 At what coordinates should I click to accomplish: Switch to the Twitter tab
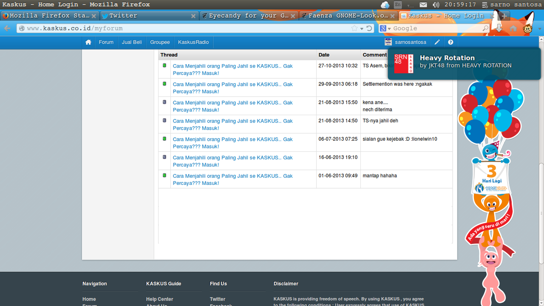pos(149,16)
